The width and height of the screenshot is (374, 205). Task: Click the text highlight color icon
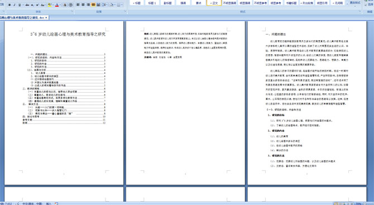point(50,5)
